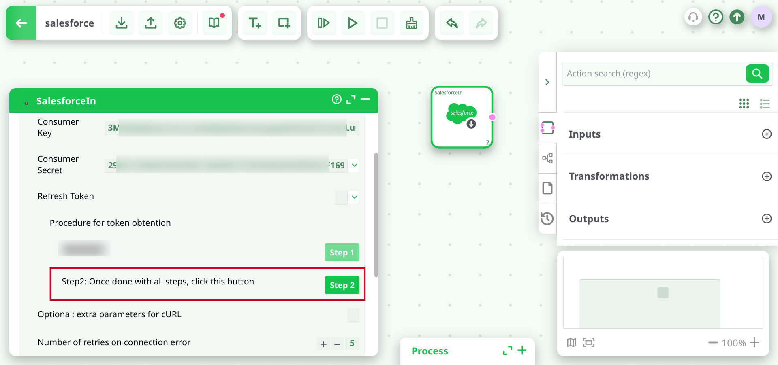Image resolution: width=778 pixels, height=365 pixels.
Task: Switch to list view of actions
Action: [x=765, y=104]
